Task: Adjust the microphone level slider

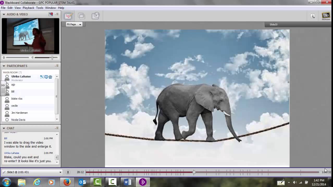Action: pos(17,57)
